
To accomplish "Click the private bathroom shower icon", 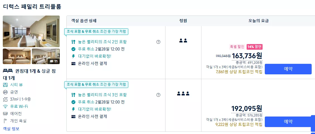I will pos(5,121).
